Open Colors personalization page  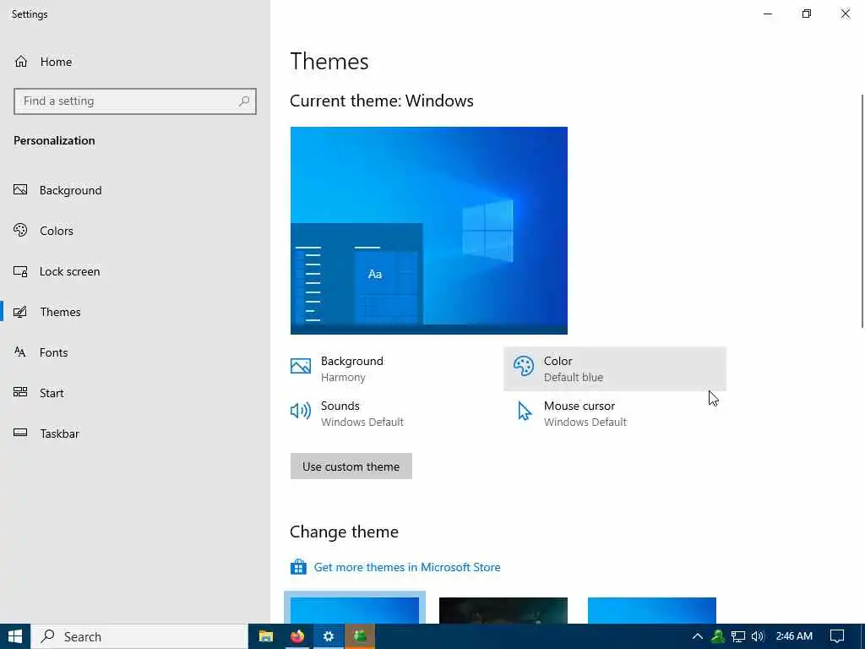[x=135, y=230]
